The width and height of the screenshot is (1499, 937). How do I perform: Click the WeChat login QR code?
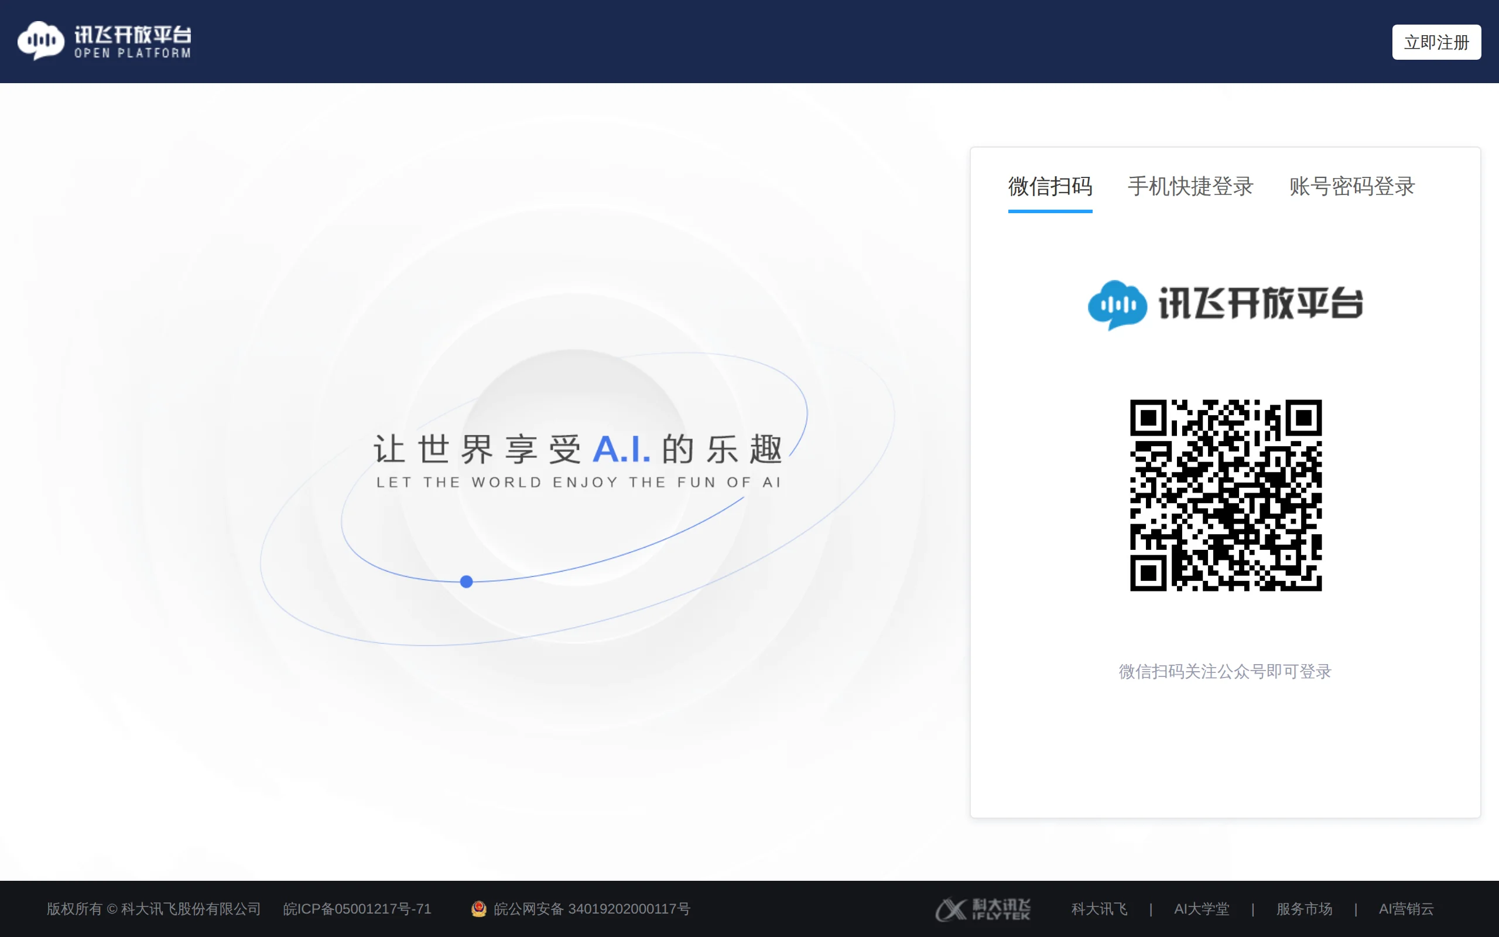[1225, 495]
